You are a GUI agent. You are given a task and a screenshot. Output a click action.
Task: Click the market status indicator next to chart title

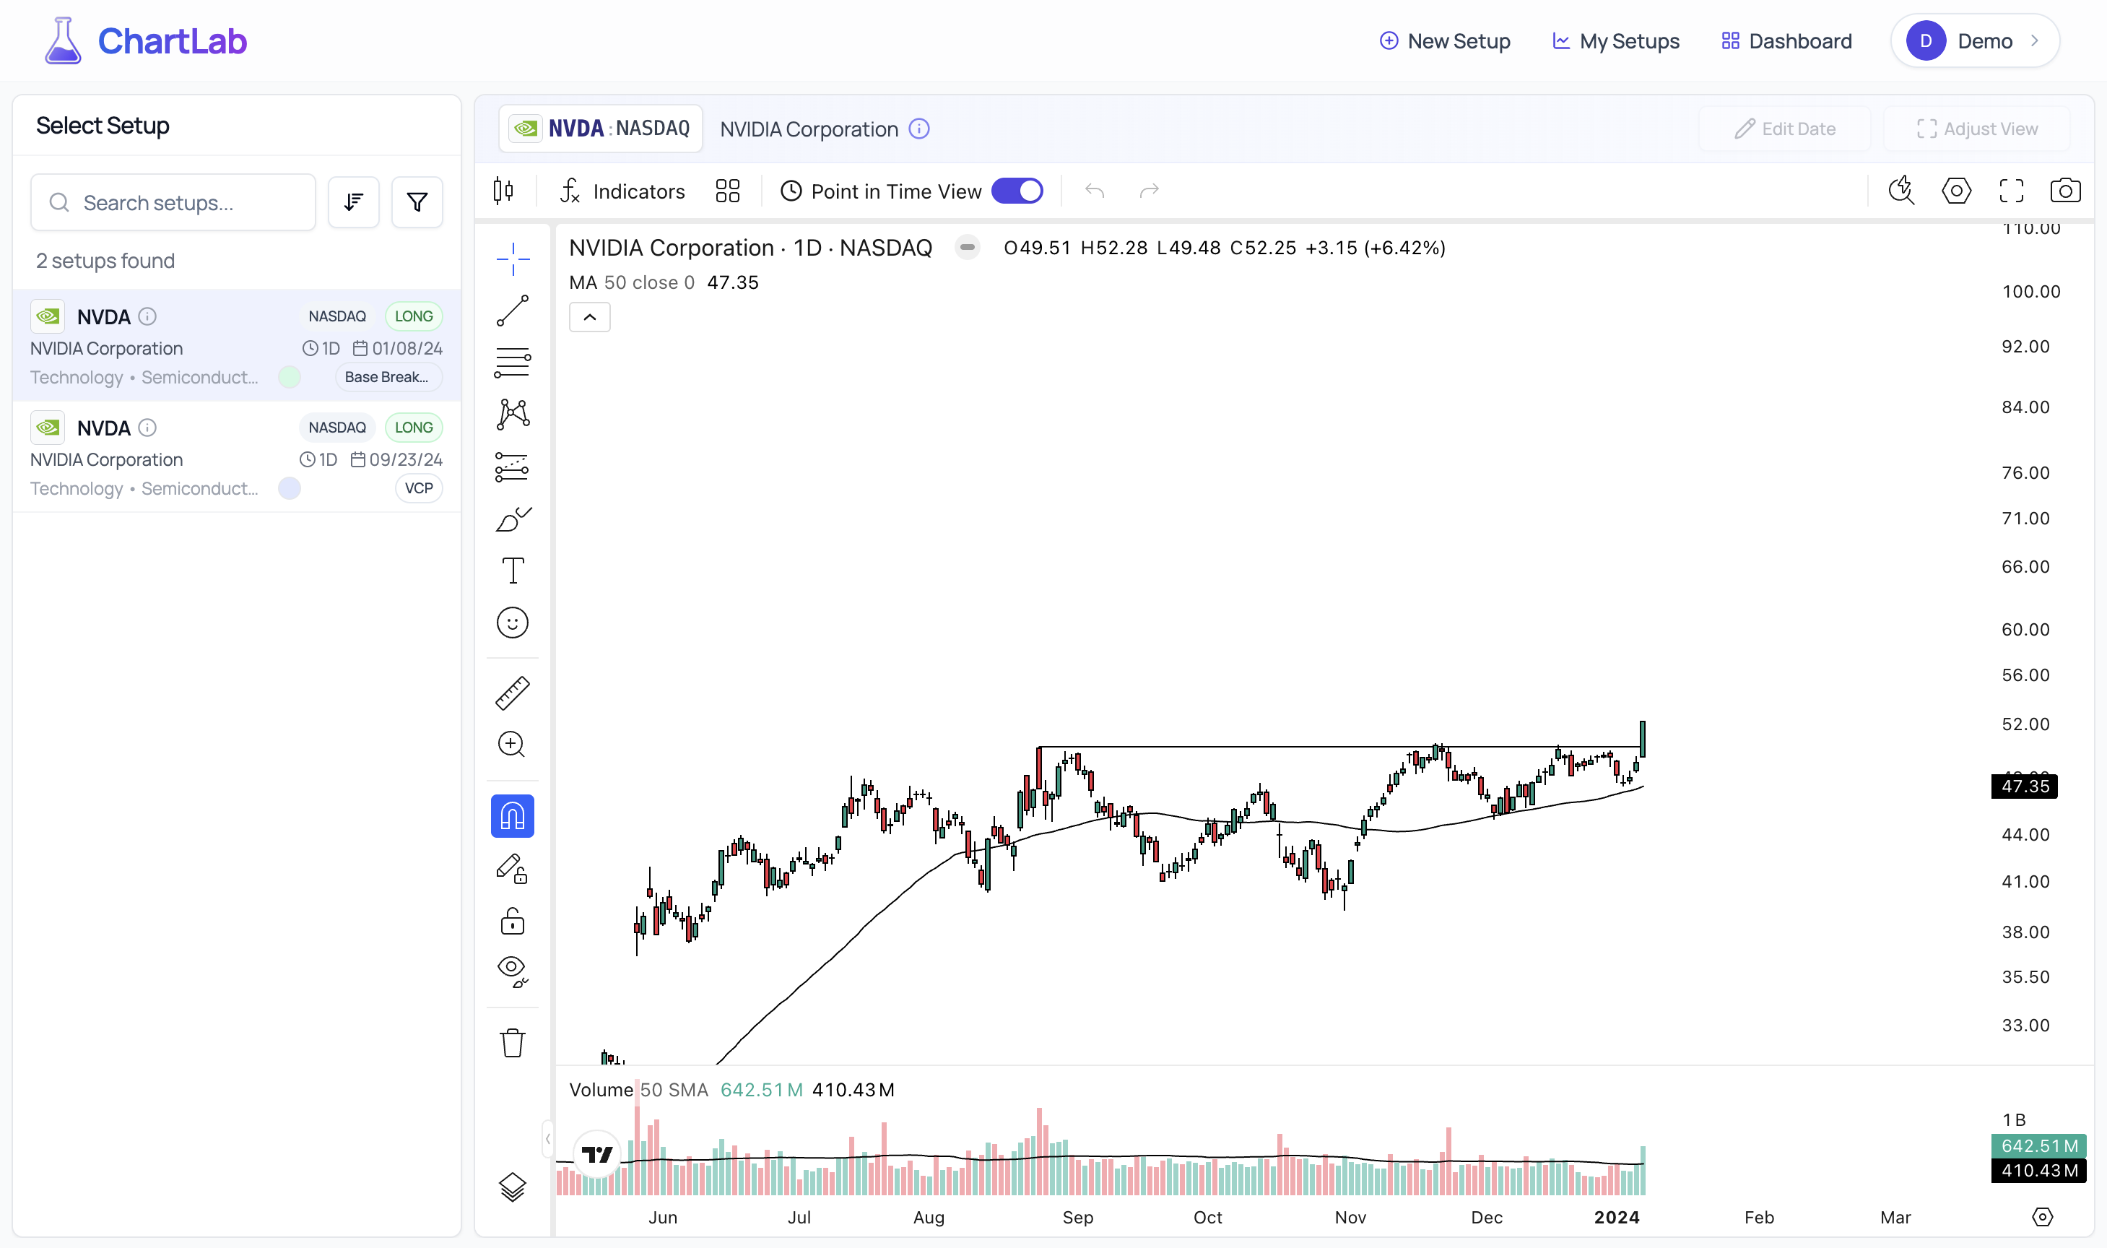(967, 247)
